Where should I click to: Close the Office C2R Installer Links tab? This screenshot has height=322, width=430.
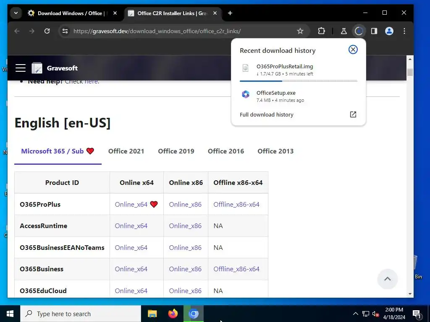click(215, 13)
